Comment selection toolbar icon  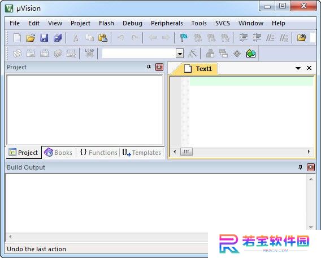pos(270,38)
